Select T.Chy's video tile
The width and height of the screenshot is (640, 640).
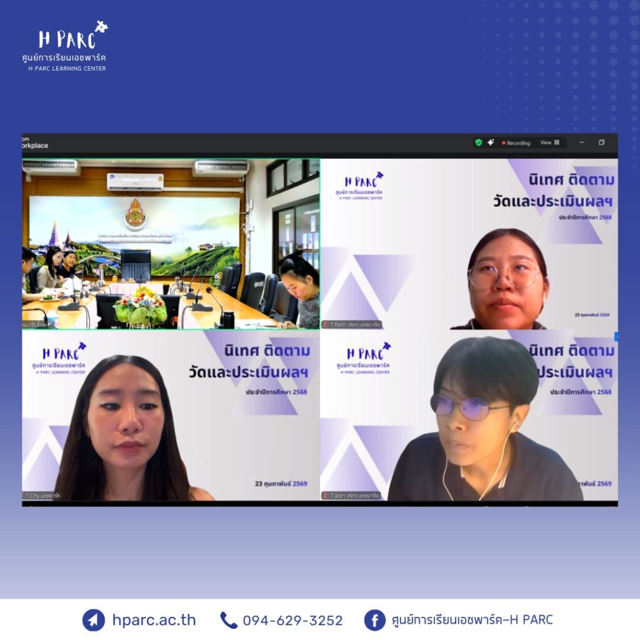(171, 416)
